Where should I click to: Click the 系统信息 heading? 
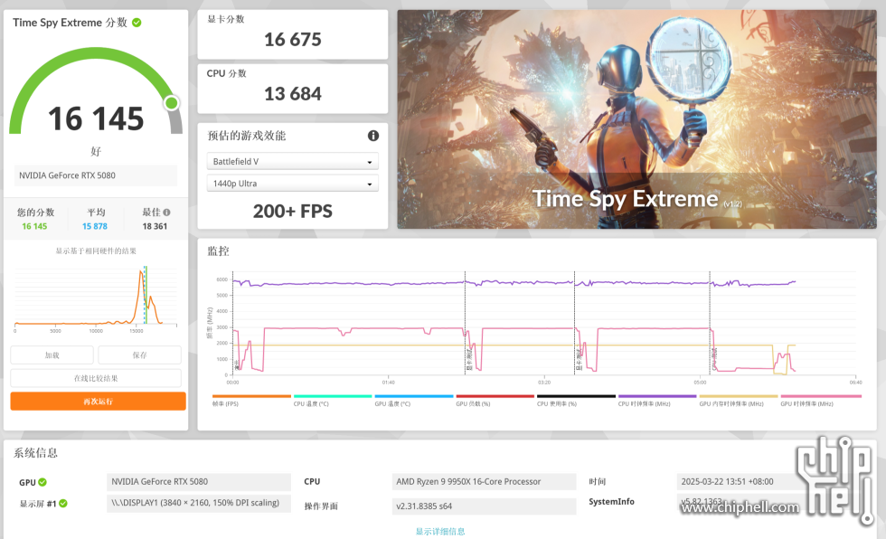click(35, 452)
